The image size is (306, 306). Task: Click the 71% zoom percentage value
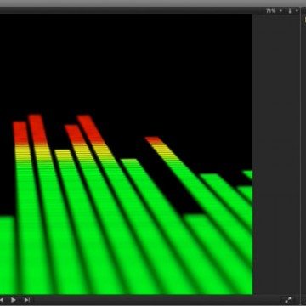click(270, 11)
